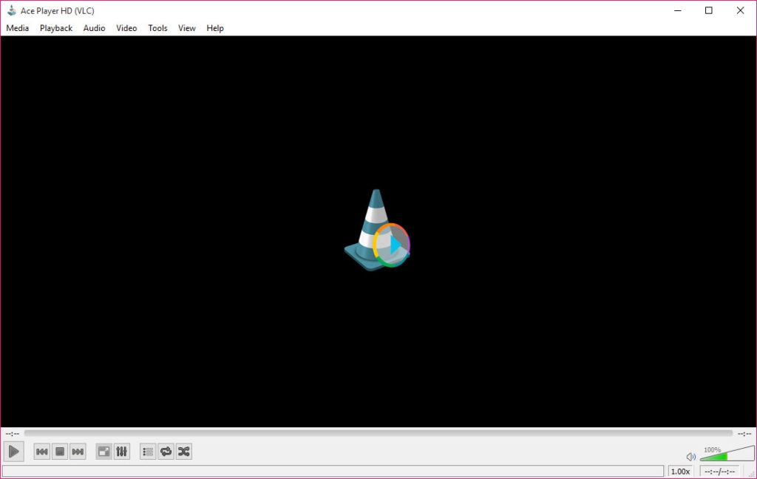Click the Ace Player title bar icon
The height and width of the screenshot is (479, 757).
12,10
